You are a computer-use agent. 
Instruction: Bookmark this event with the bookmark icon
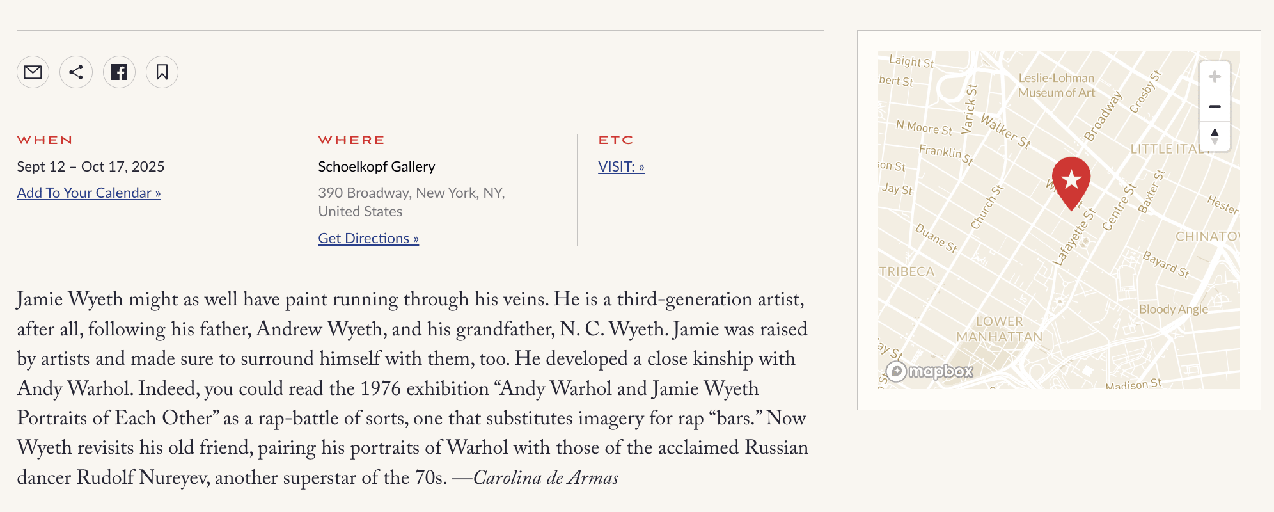(x=162, y=72)
